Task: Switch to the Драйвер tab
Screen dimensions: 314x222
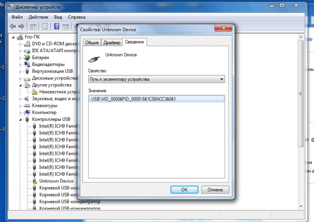Action: [x=112, y=42]
